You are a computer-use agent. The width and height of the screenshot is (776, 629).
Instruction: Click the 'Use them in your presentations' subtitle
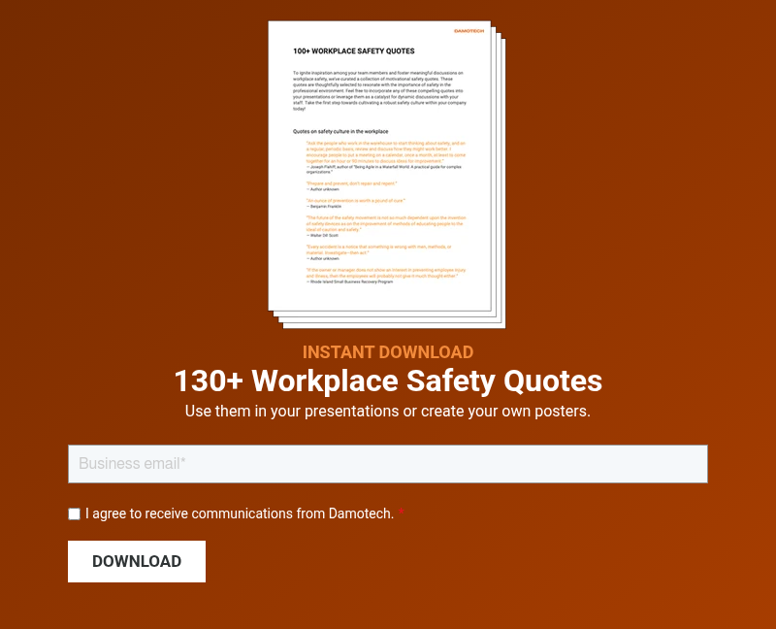387,411
